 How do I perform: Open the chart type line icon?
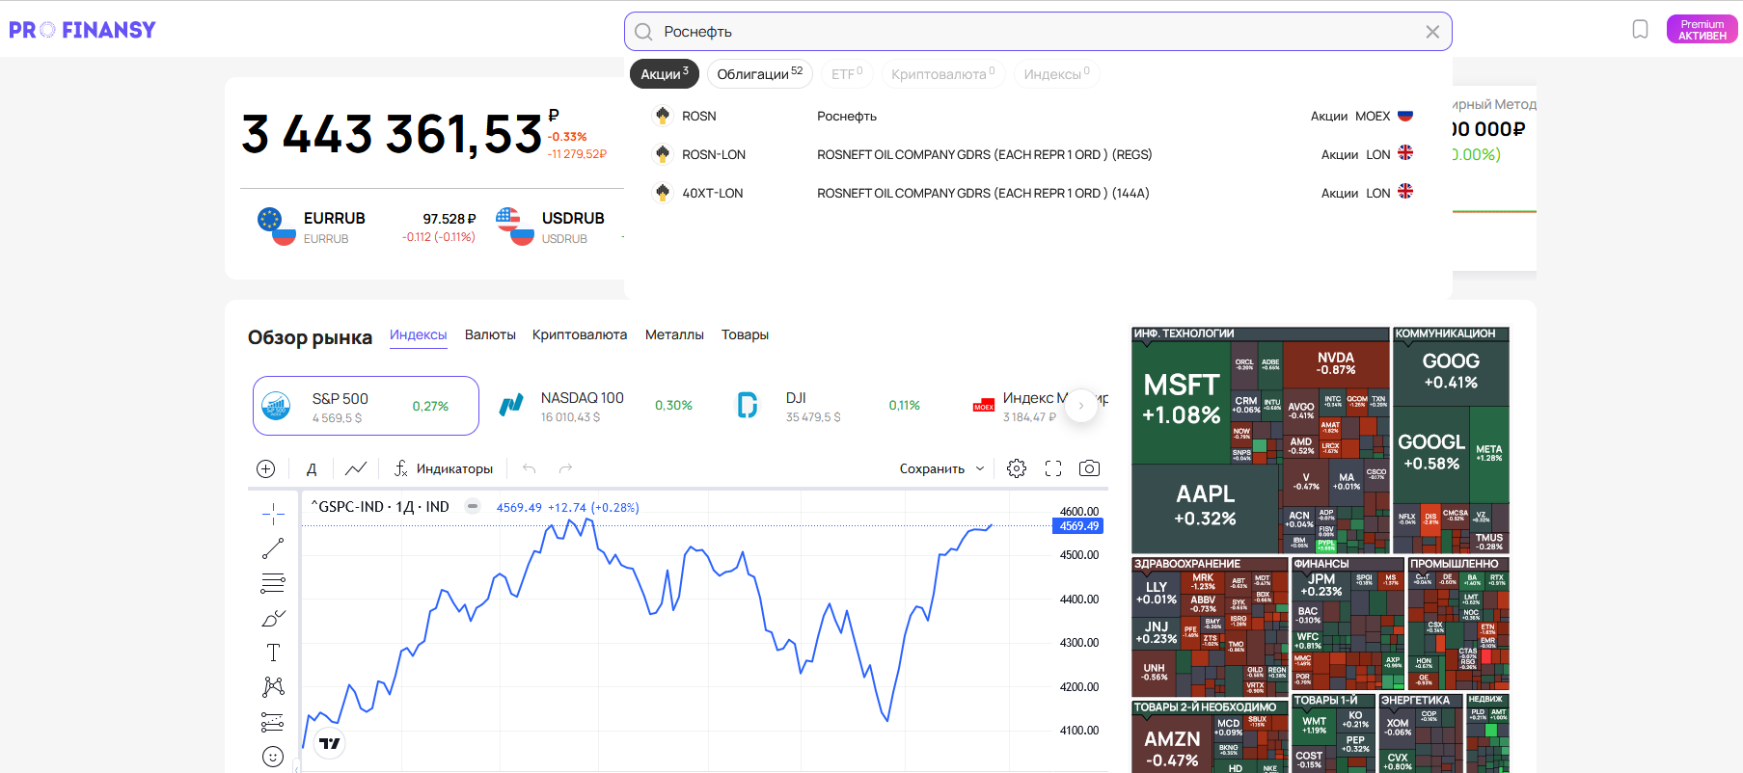tap(356, 468)
